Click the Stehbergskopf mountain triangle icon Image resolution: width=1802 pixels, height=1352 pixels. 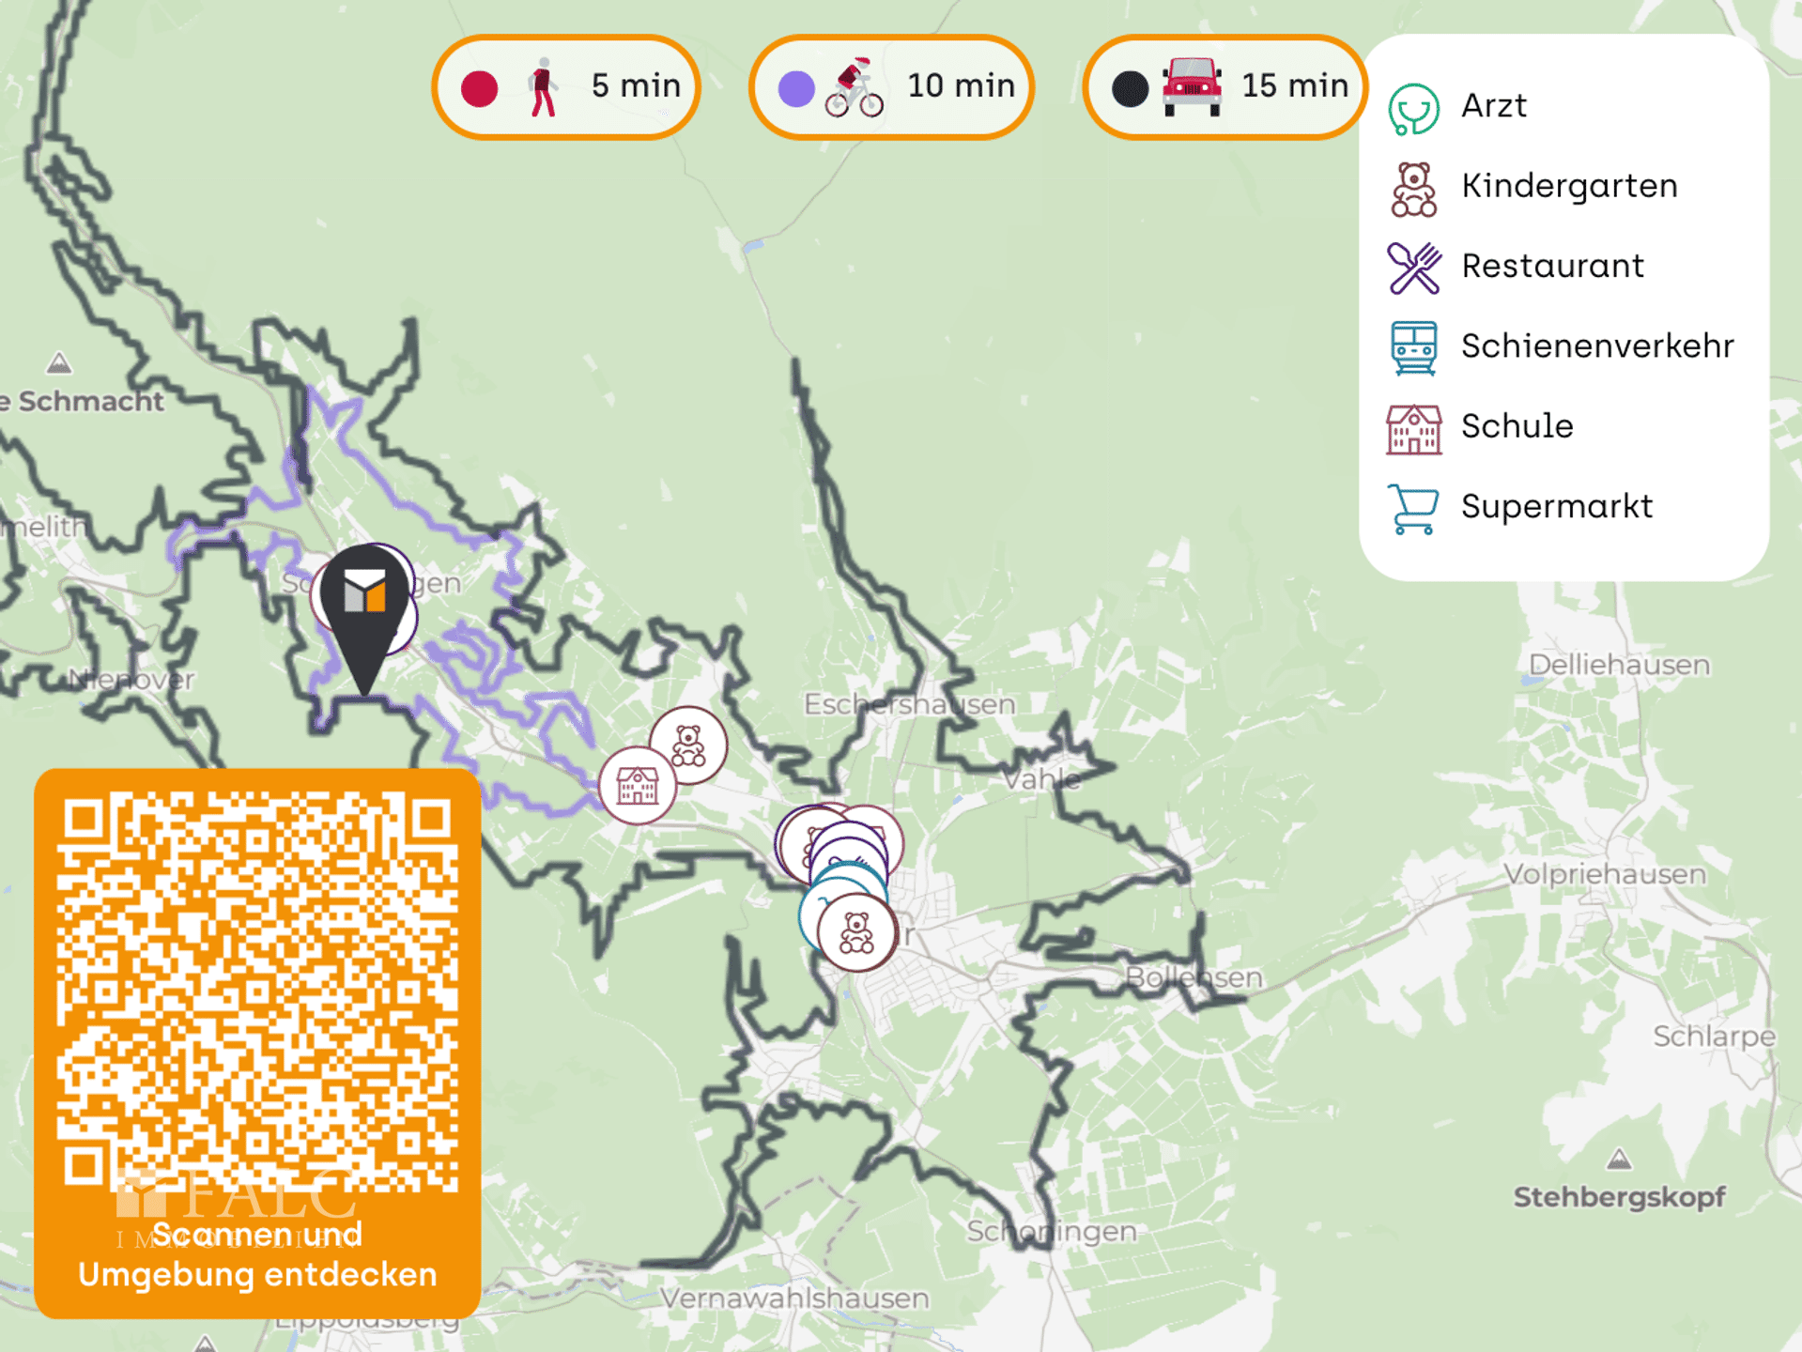click(1619, 1160)
